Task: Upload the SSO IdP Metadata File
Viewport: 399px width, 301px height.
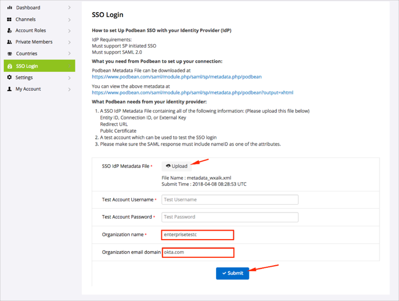Action: tap(177, 166)
